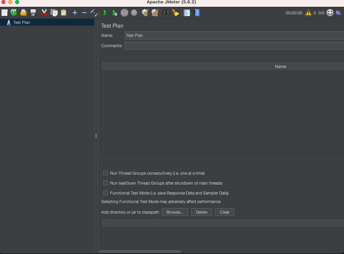Image resolution: width=344 pixels, height=254 pixels.
Task: Click the horizontal scrollbar at bottom
Action: [x=140, y=251]
